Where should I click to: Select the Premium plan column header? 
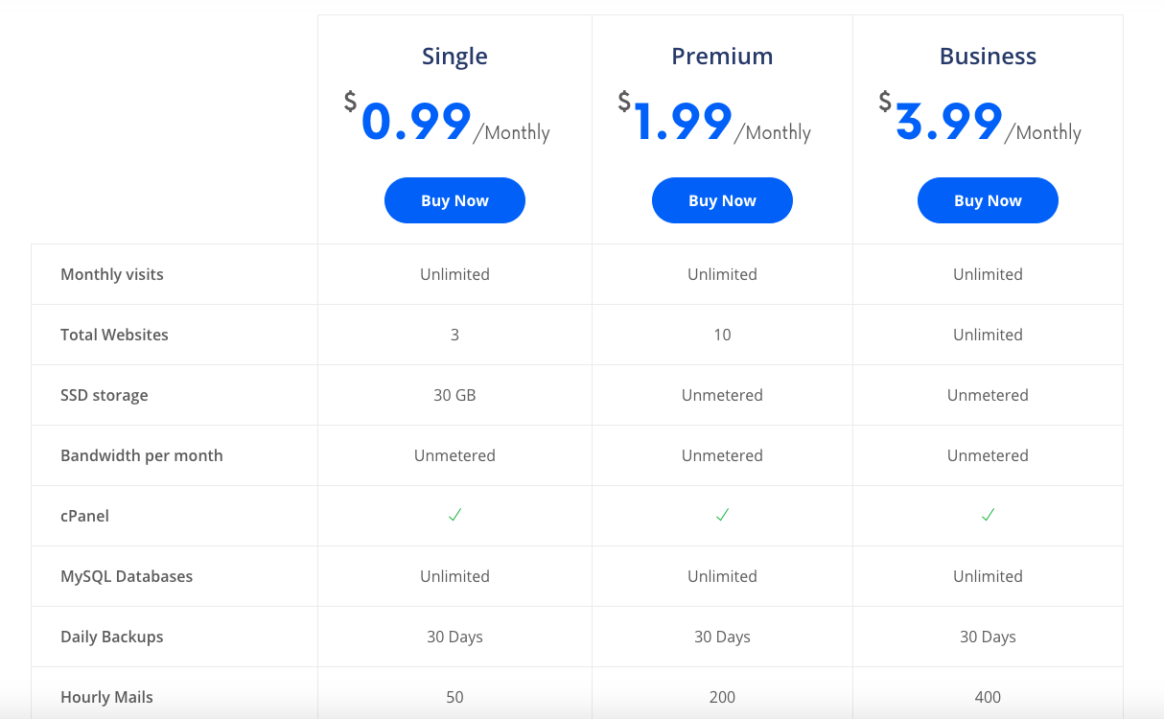722,56
